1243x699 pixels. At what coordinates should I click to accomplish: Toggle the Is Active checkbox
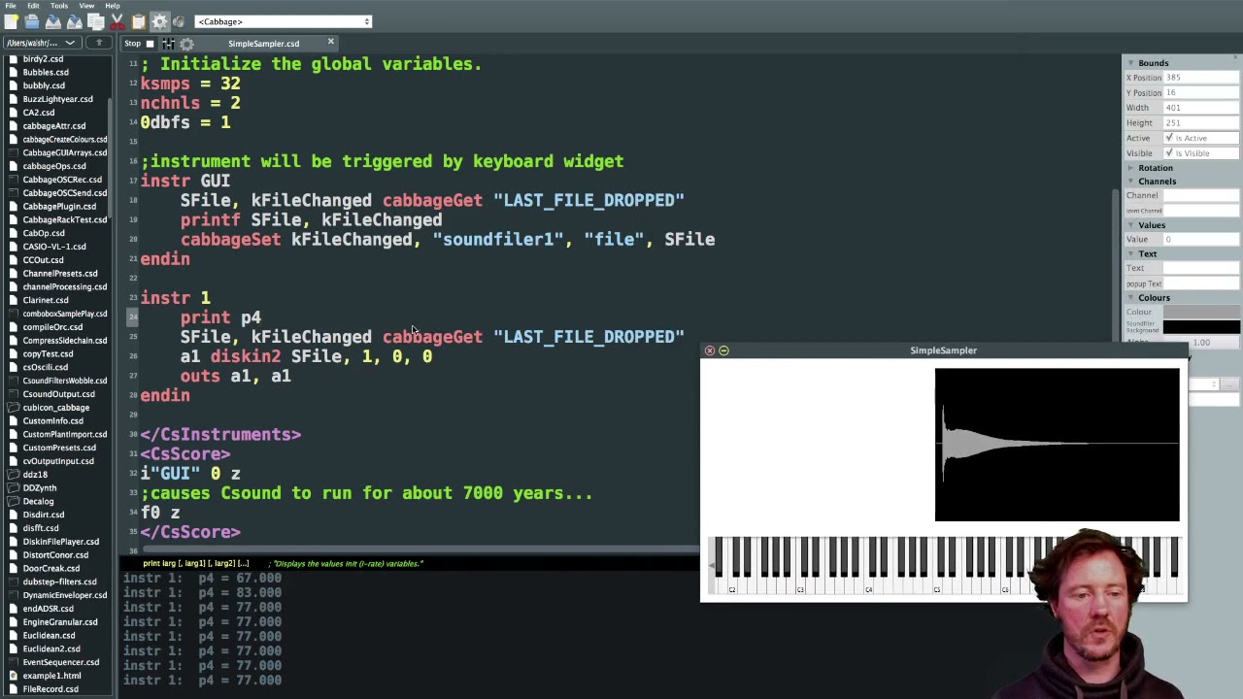1168,138
